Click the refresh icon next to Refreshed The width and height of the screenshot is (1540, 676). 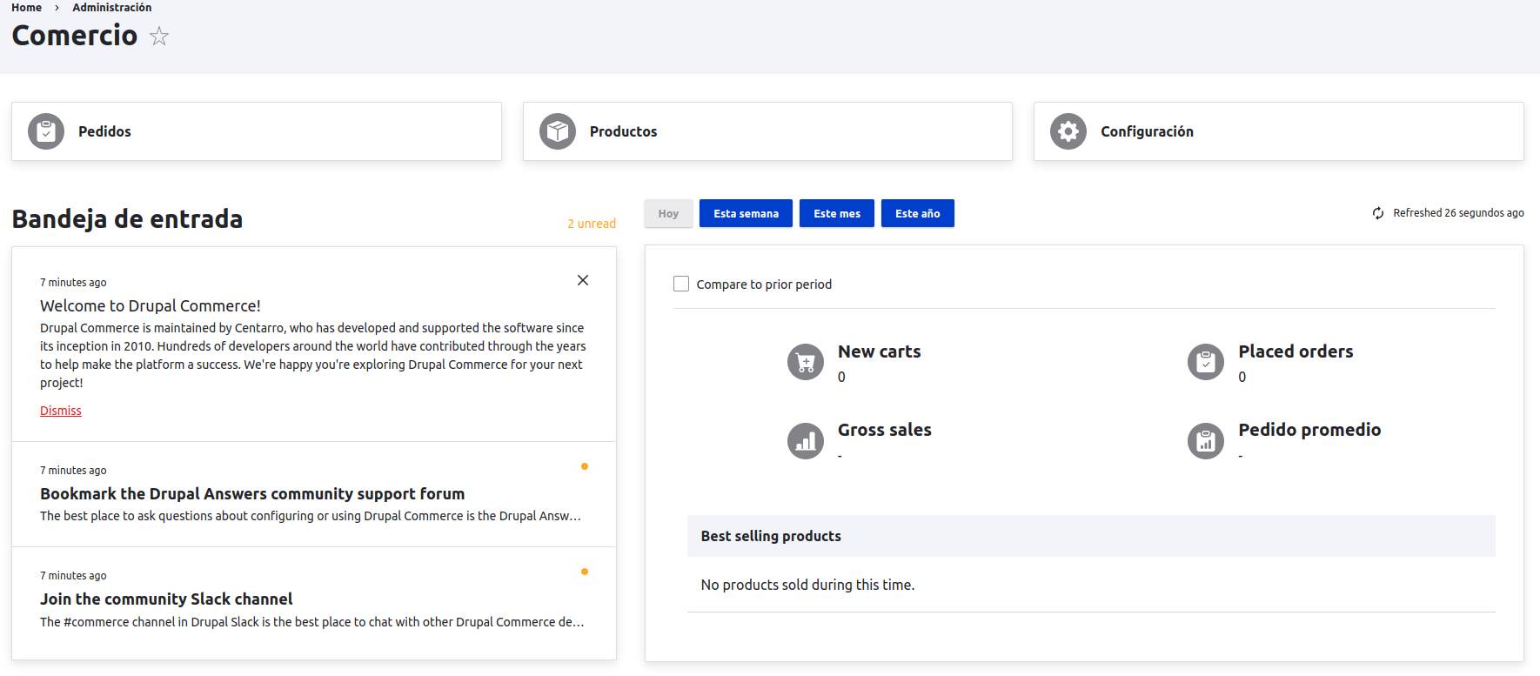1378,213
